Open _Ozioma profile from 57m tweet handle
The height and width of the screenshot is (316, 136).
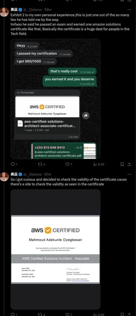pyautogui.click(x=33, y=174)
